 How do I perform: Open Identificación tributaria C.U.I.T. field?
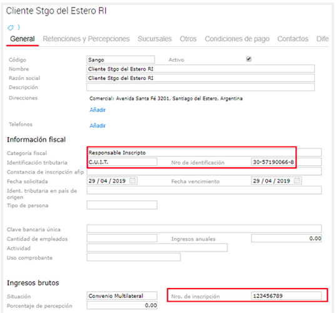[122, 162]
